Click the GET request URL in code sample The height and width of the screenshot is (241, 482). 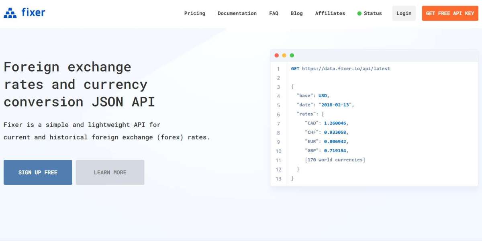pyautogui.click(x=346, y=69)
